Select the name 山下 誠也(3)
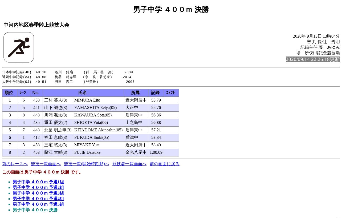Image resolution: width=342 pixels, height=218 pixels. [x=58, y=108]
